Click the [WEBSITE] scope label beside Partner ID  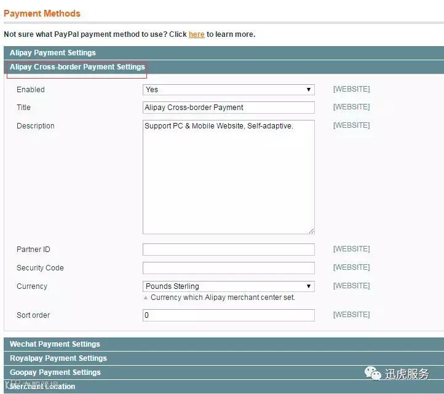coord(351,249)
